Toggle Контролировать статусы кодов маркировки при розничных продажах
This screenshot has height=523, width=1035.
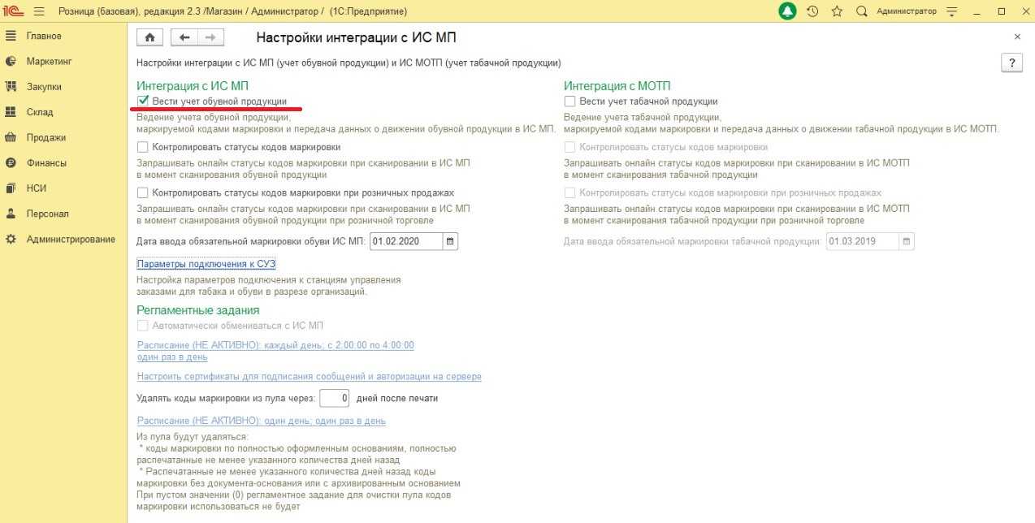point(143,192)
